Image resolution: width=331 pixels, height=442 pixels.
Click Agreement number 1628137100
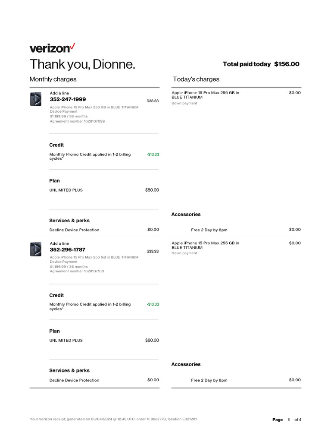tap(77, 272)
